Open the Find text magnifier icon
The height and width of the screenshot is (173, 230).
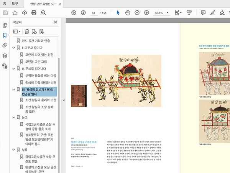pyautogui.click(x=44, y=13)
